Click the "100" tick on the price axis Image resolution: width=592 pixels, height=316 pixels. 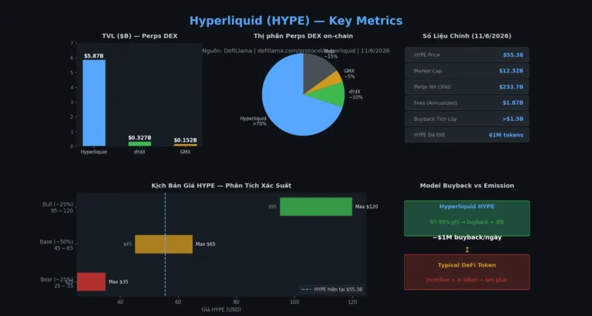point(294,302)
